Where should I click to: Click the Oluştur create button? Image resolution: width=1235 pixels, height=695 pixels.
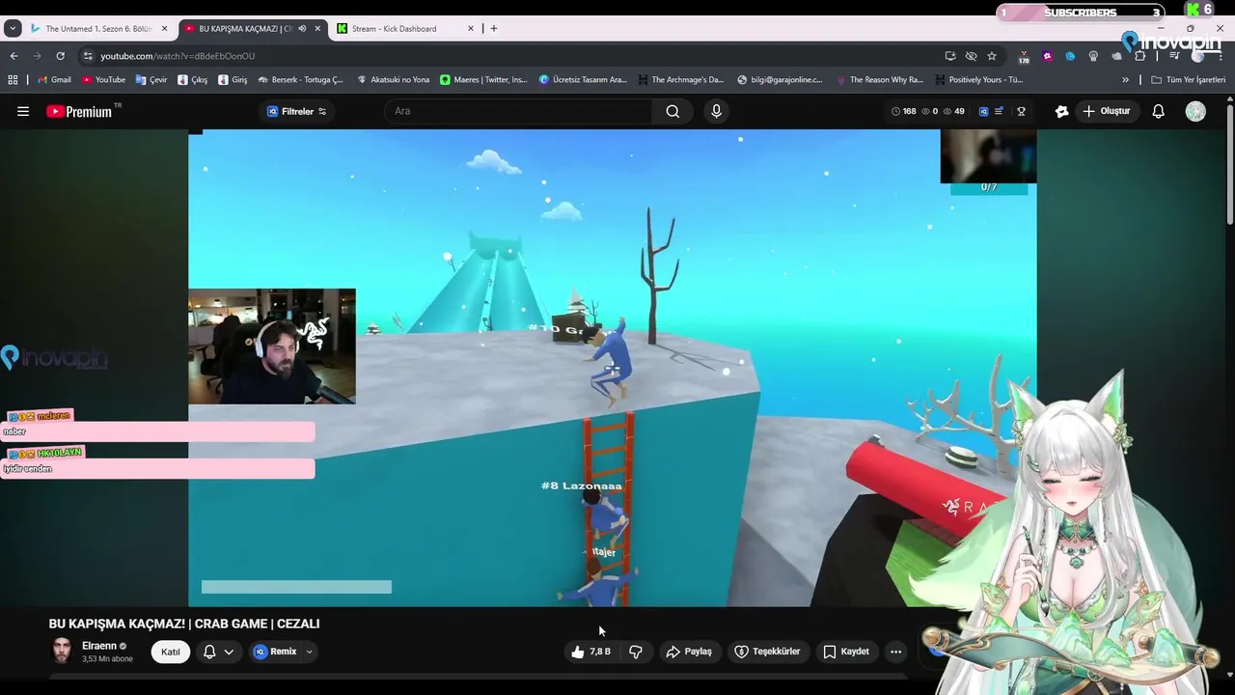click(1106, 111)
